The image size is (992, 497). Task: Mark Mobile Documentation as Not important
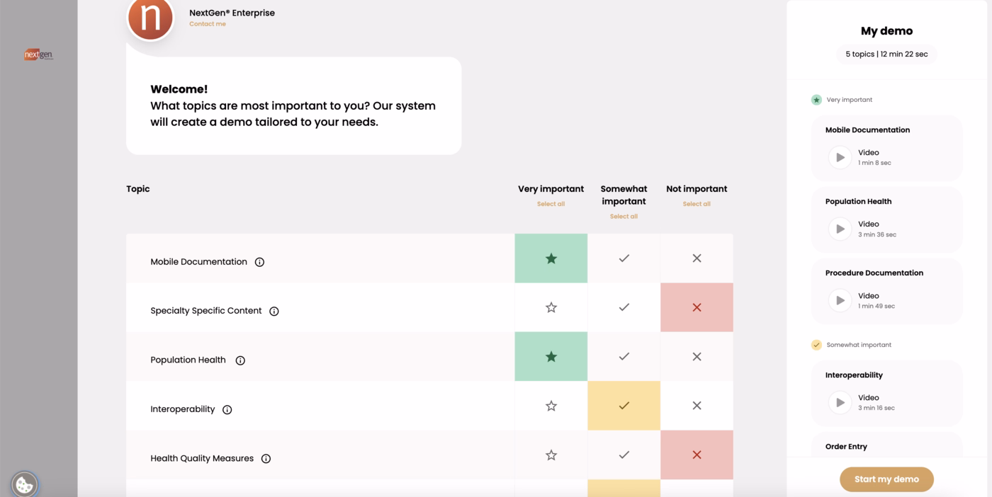(x=696, y=258)
